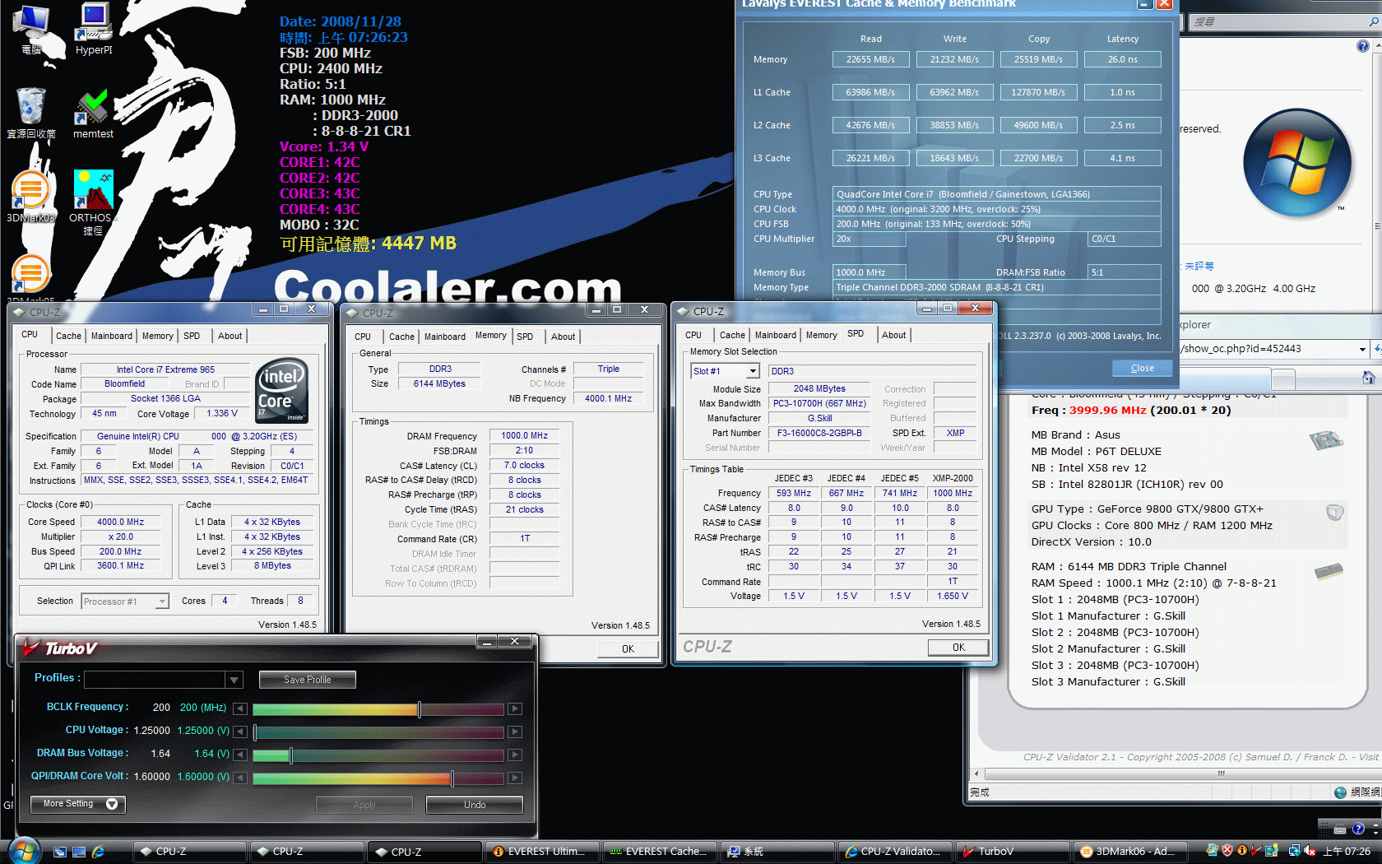
Task: Switch to Cache tab in CPU-Z SPD window
Action: point(733,335)
